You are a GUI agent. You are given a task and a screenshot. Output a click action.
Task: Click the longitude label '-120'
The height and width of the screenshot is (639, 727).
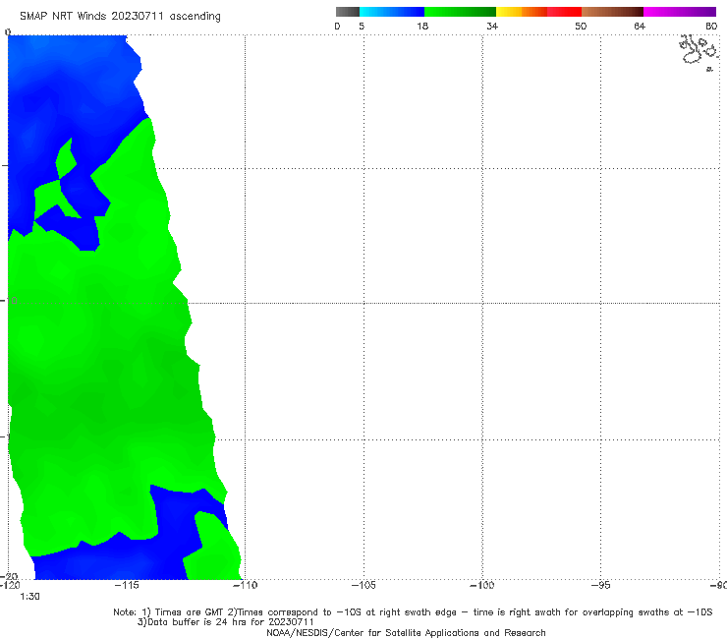click(10, 585)
